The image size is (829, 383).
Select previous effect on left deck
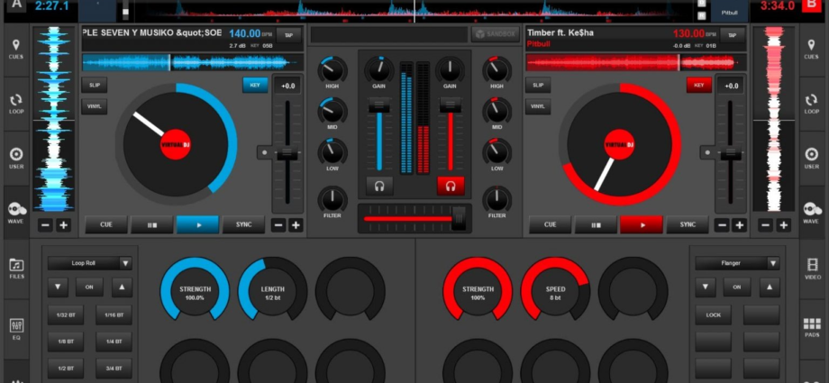coord(58,287)
